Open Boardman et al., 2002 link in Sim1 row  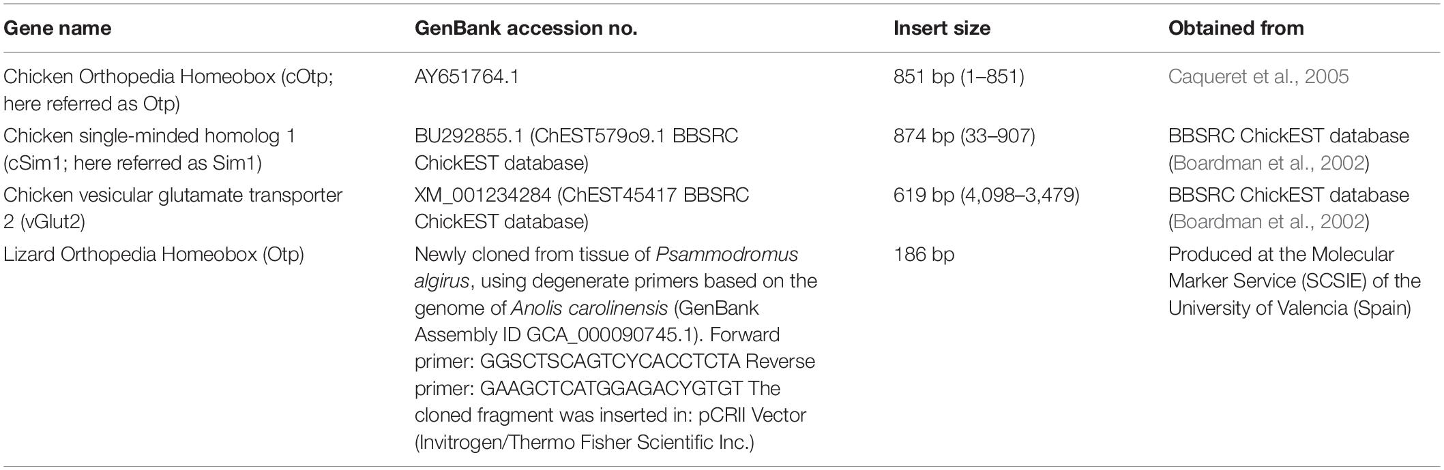tap(1270, 163)
